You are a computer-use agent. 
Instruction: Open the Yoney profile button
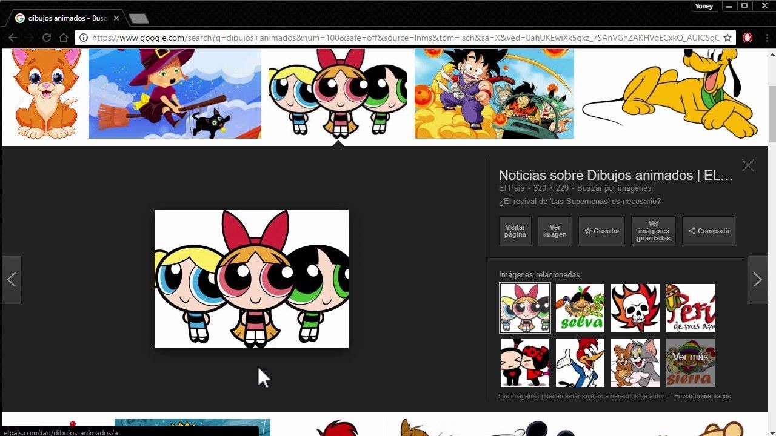(704, 6)
